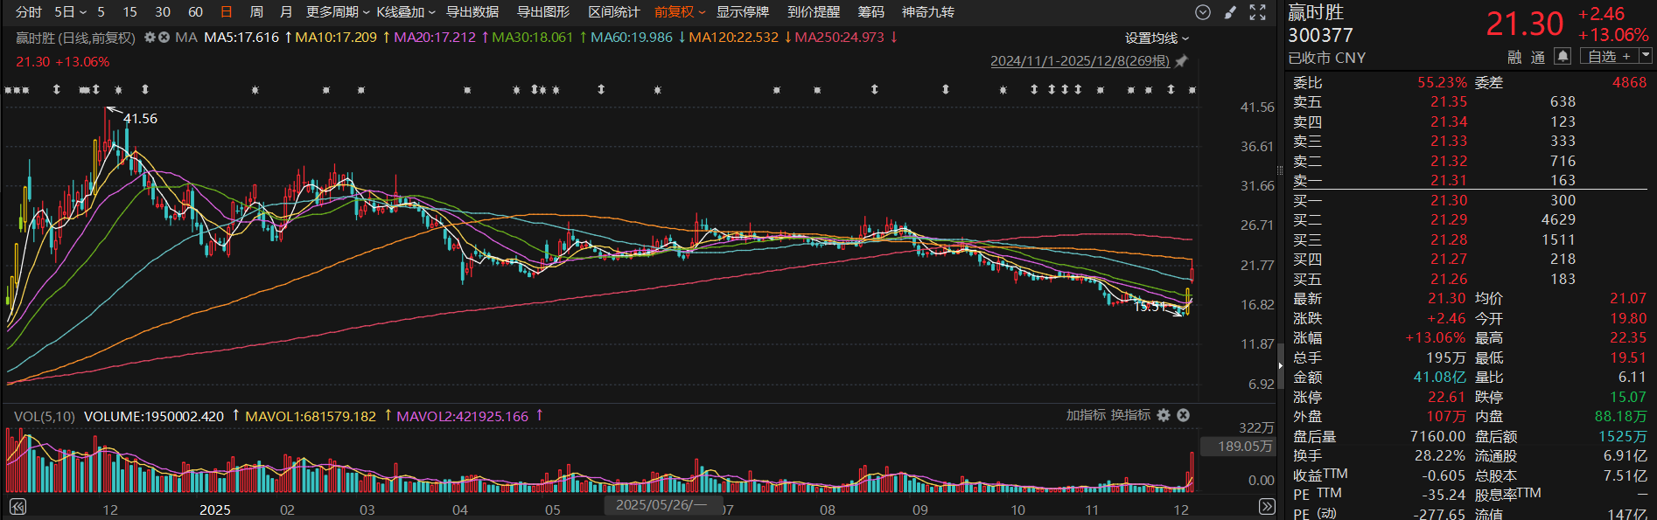The height and width of the screenshot is (520, 1657).
Task: Expand 更多周期 more periods dropdown
Action: (338, 12)
